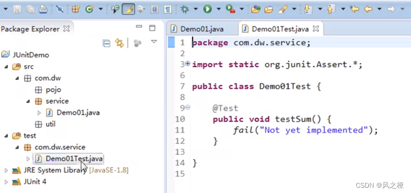Open dropdown next to Back arrow icon
This screenshot has height=193, width=411.
379,10
